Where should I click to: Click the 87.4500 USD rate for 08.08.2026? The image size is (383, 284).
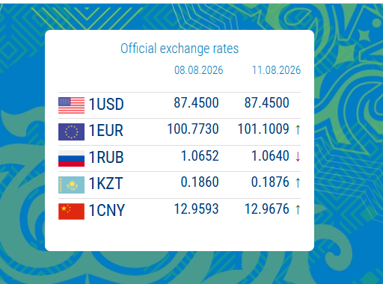point(196,102)
